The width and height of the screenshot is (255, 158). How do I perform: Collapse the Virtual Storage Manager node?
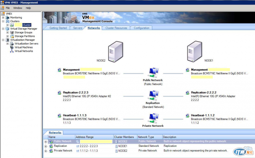coord(3,29)
